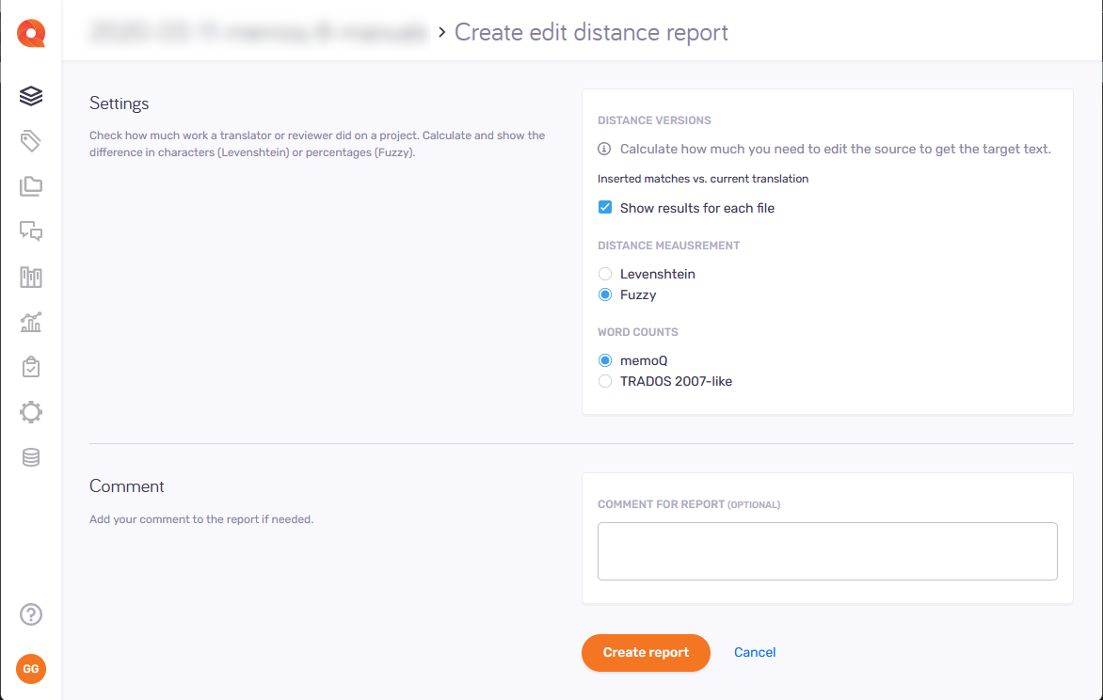Click the database stack sidebar icon

pyautogui.click(x=31, y=457)
